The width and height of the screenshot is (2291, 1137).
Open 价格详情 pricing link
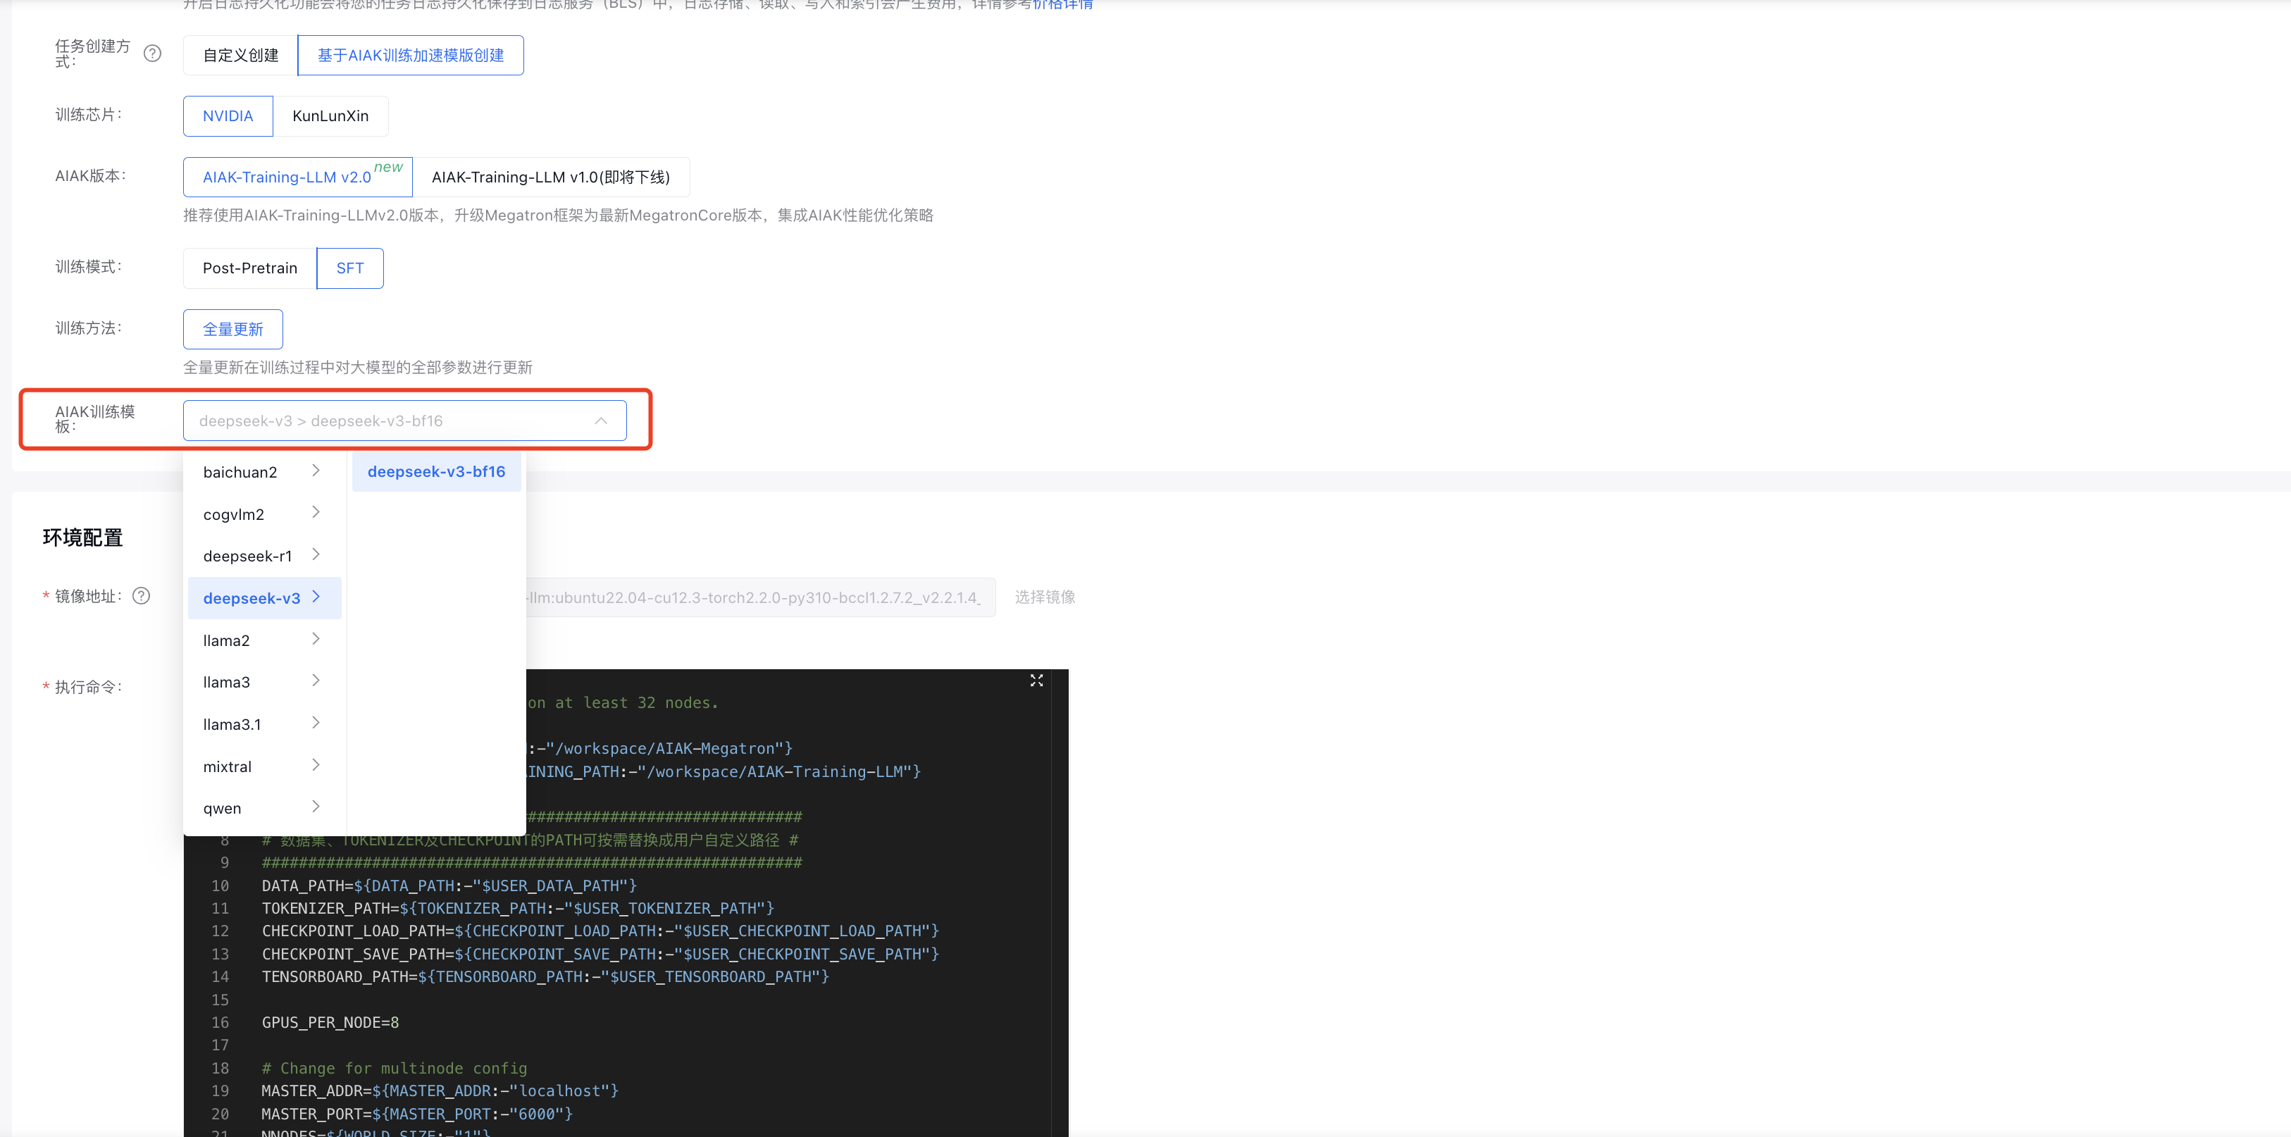click(x=1063, y=4)
